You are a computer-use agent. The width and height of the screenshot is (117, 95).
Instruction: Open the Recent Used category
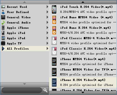click(x=25, y=7)
